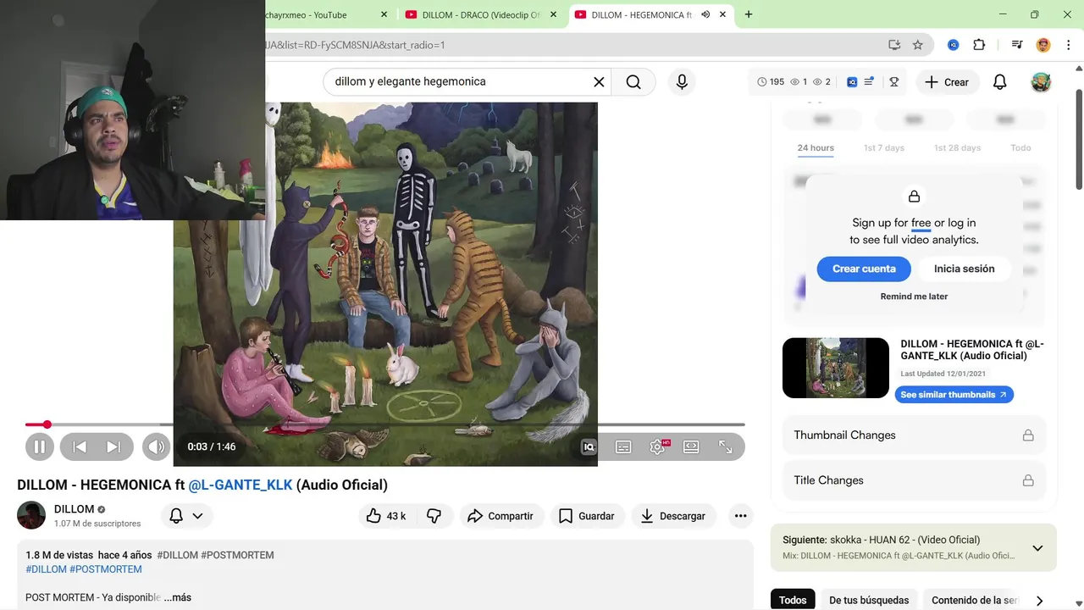Screen dimensions: 1084x610
Task: Open the player settings gear
Action: pos(657,446)
